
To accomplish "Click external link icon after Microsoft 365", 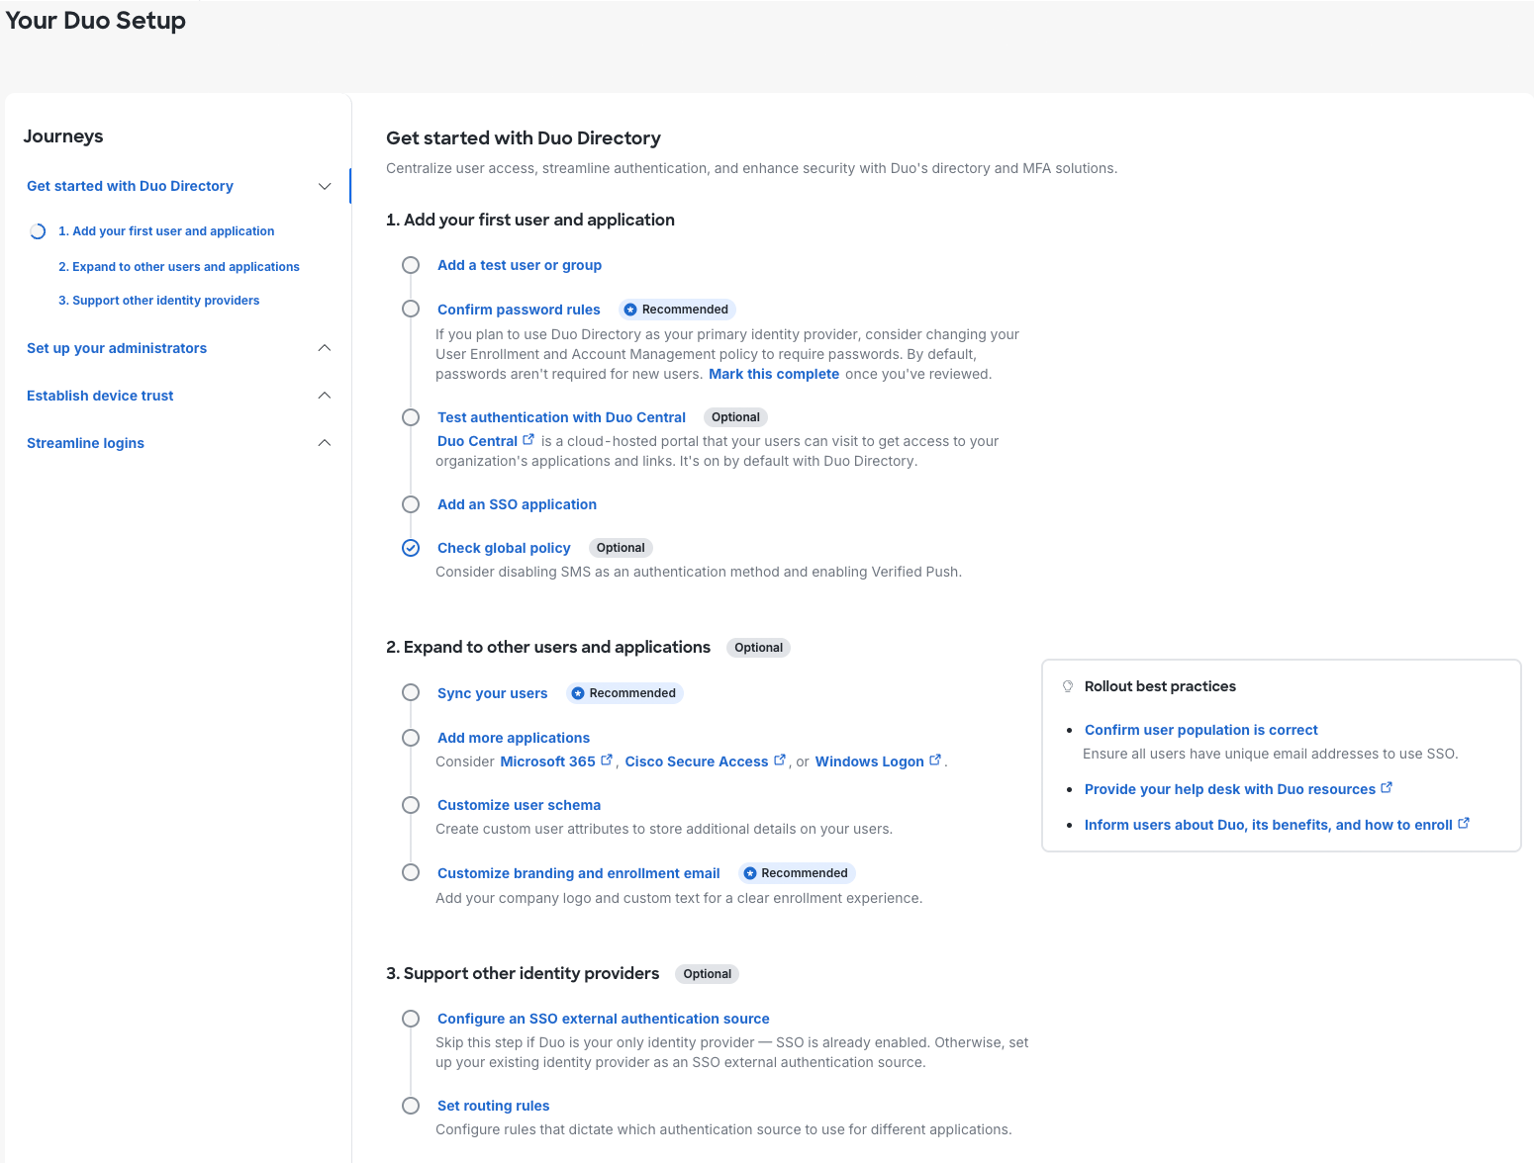I will [x=607, y=760].
